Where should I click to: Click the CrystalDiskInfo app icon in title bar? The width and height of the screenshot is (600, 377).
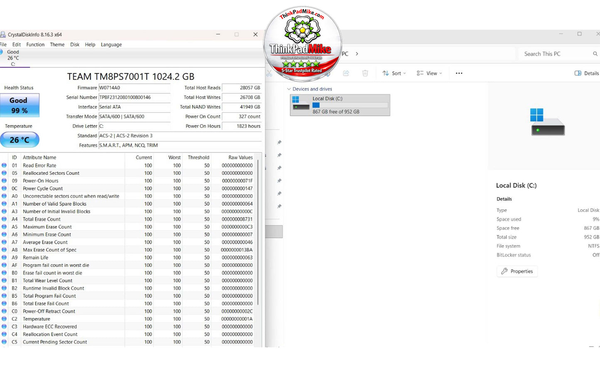click(x=3, y=34)
